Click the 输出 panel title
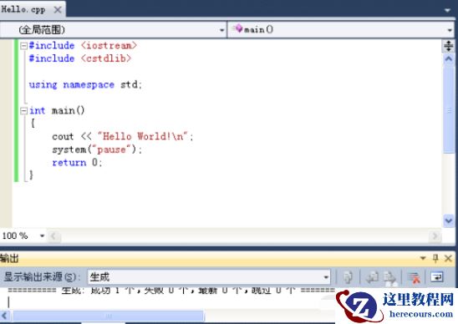 (x=9, y=259)
